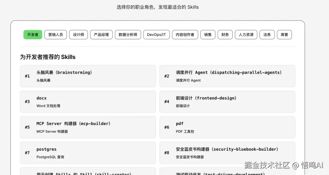This screenshot has width=329, height=175.
Task: Switch to the DevOps/IT tab
Action: click(157, 35)
